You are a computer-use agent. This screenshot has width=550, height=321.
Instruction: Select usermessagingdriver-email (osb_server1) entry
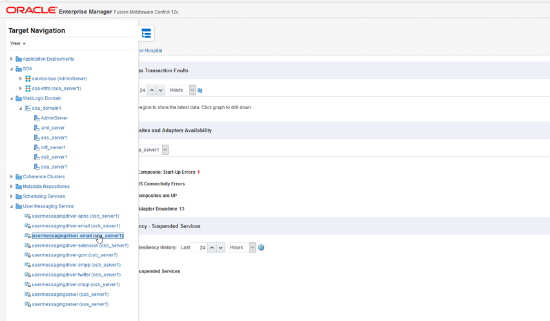click(x=76, y=226)
